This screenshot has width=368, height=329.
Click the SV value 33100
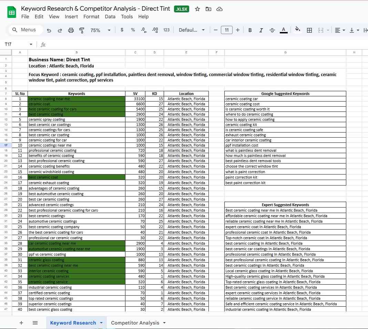click(x=135, y=99)
